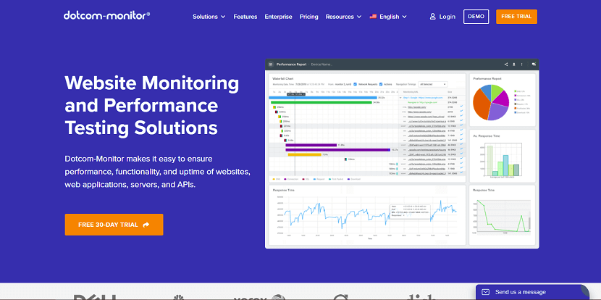Image resolution: width=601 pixels, height=300 pixels.
Task: Click the chat bubble icon in report header
Action: [x=534, y=64]
